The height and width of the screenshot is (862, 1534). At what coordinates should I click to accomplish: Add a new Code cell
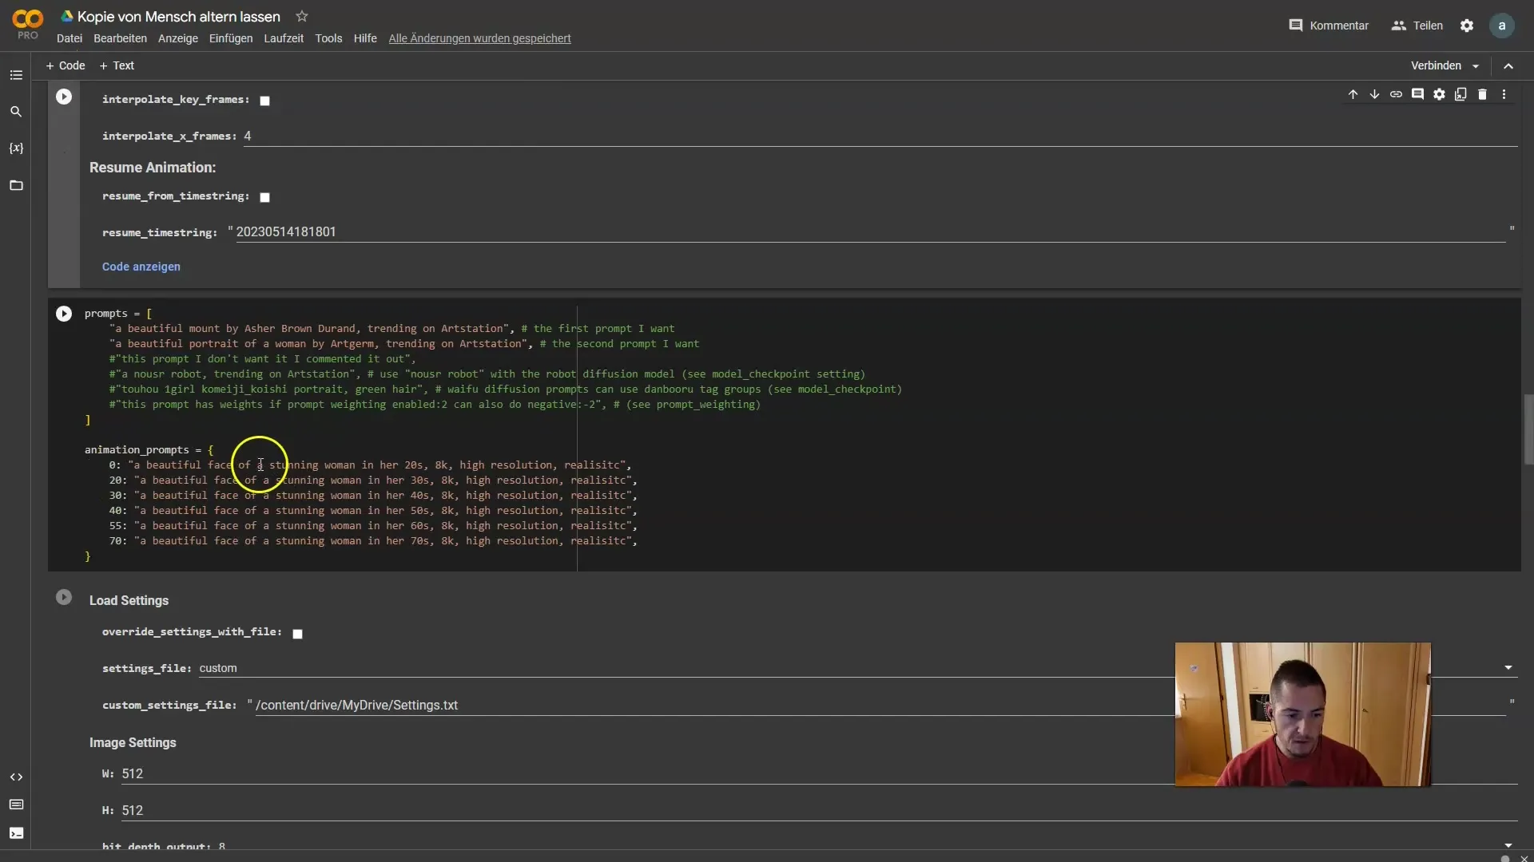(x=66, y=65)
